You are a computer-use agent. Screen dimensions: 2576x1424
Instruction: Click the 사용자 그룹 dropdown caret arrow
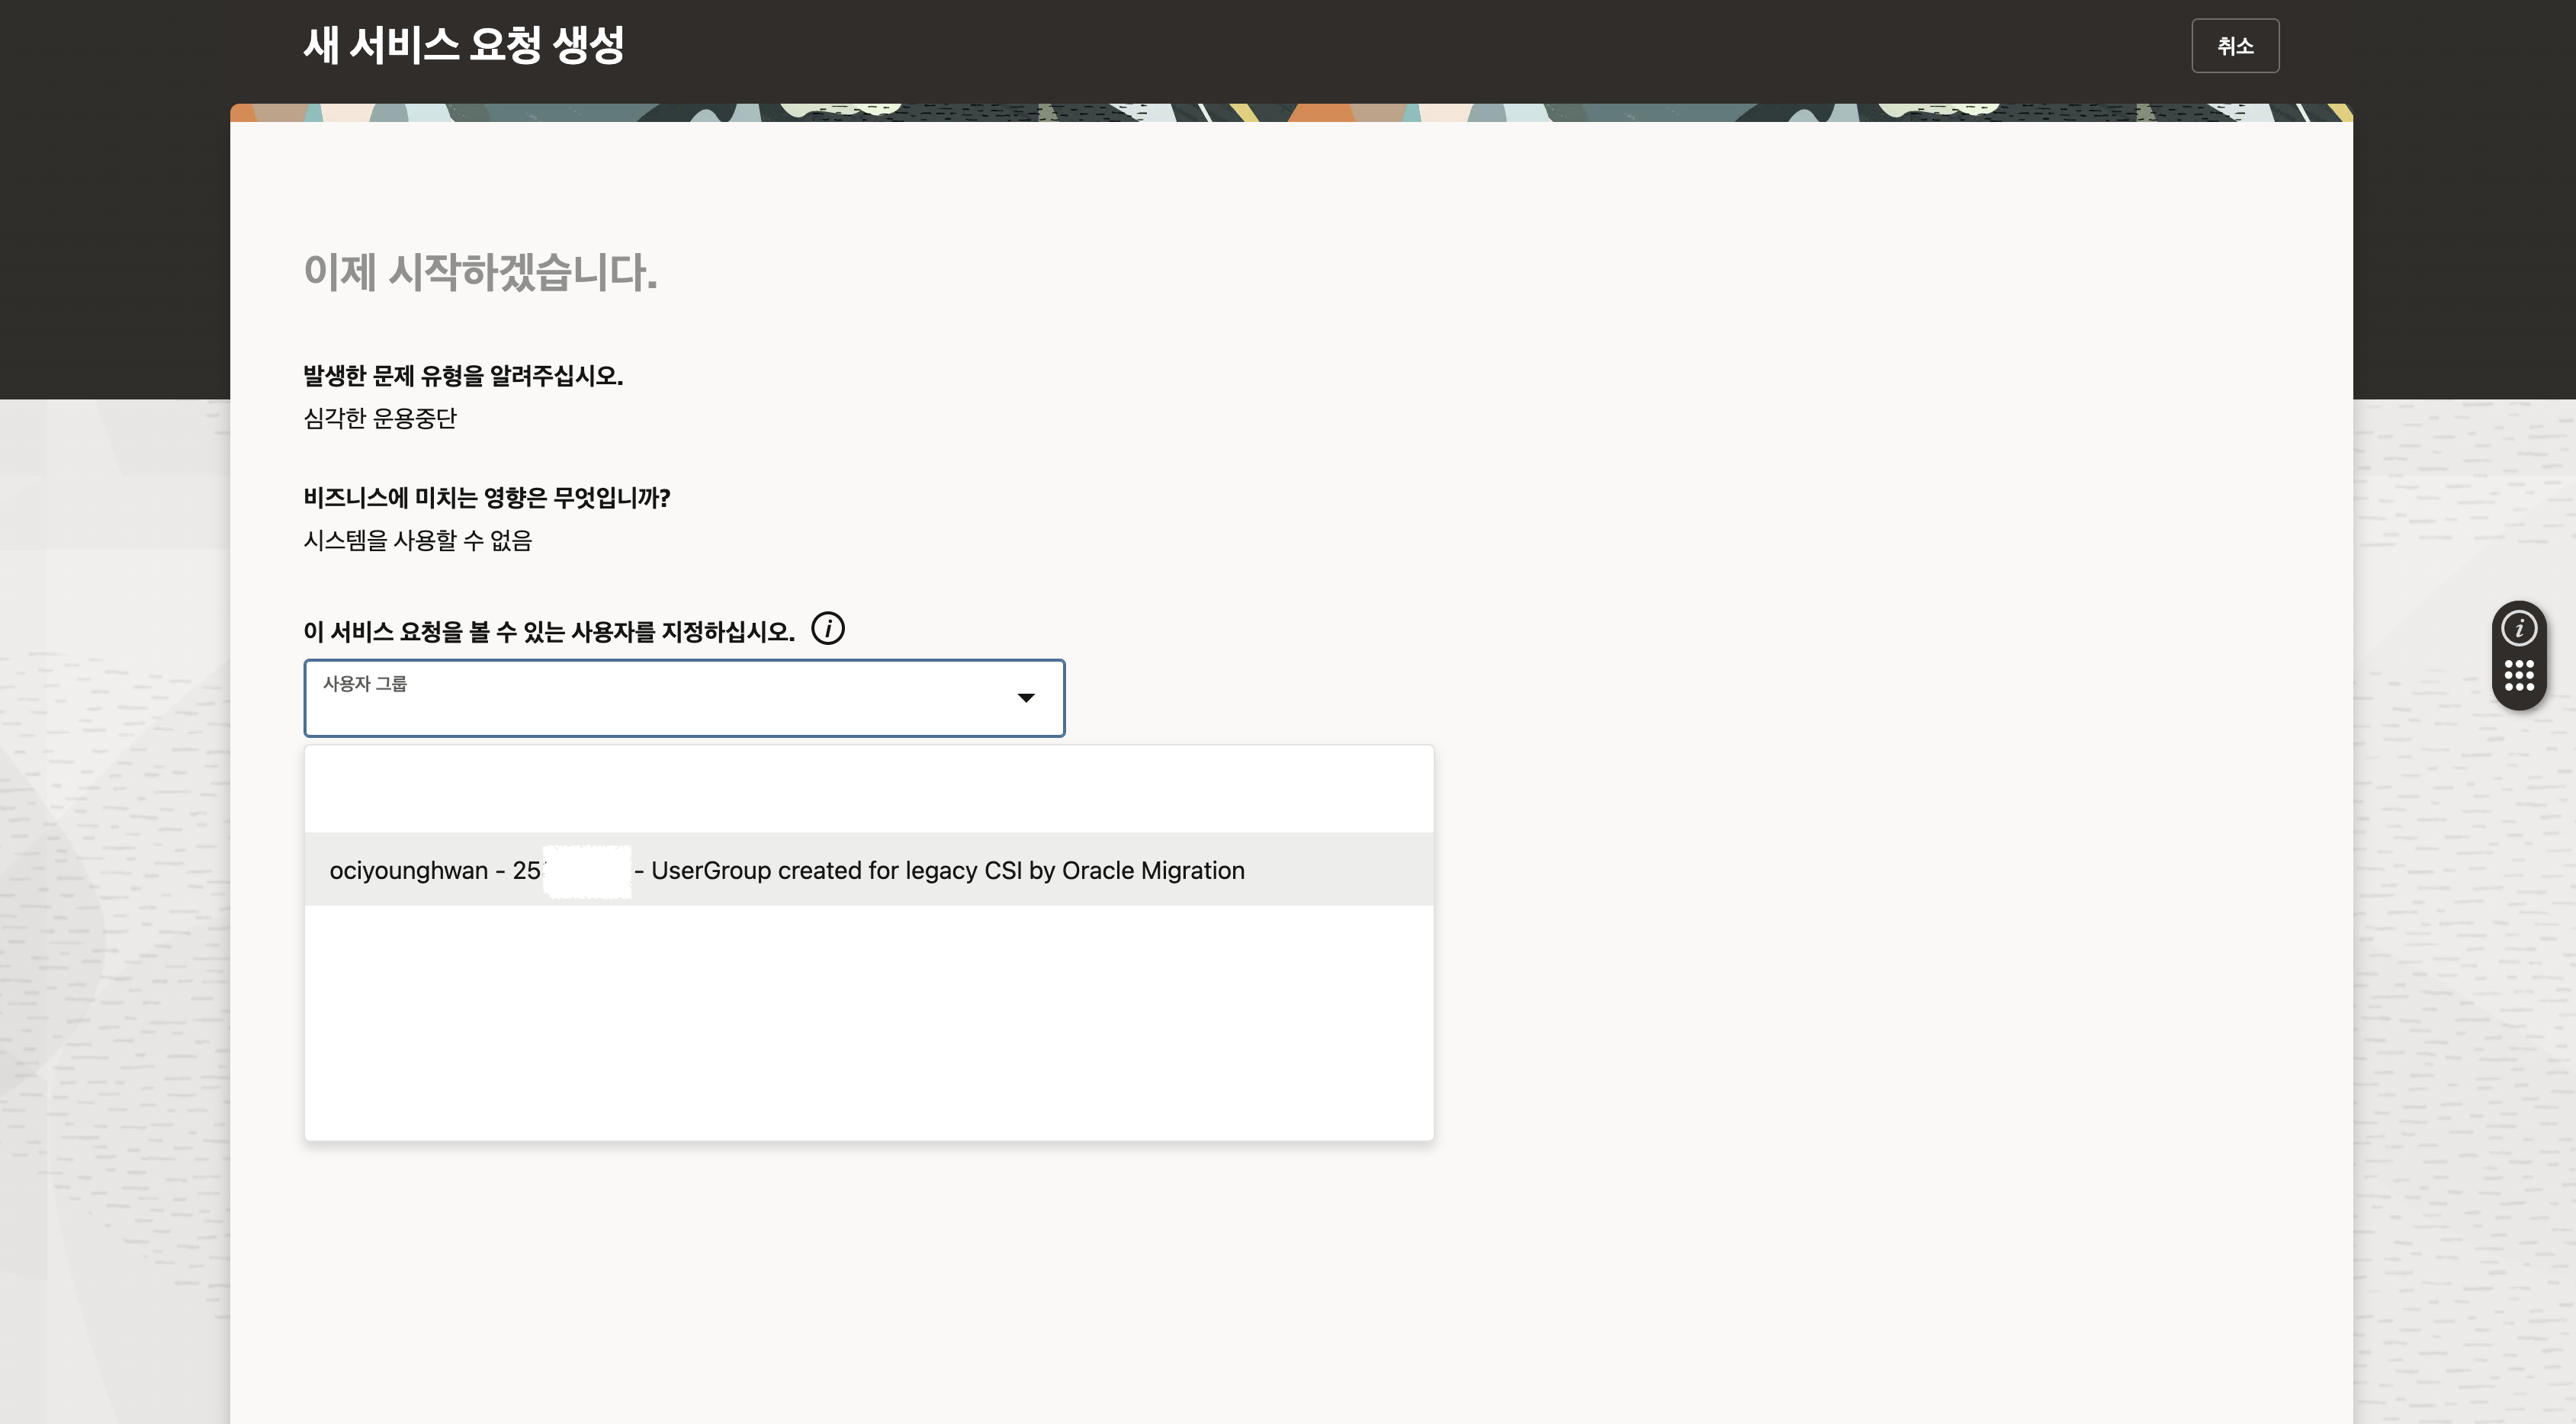tap(1025, 698)
